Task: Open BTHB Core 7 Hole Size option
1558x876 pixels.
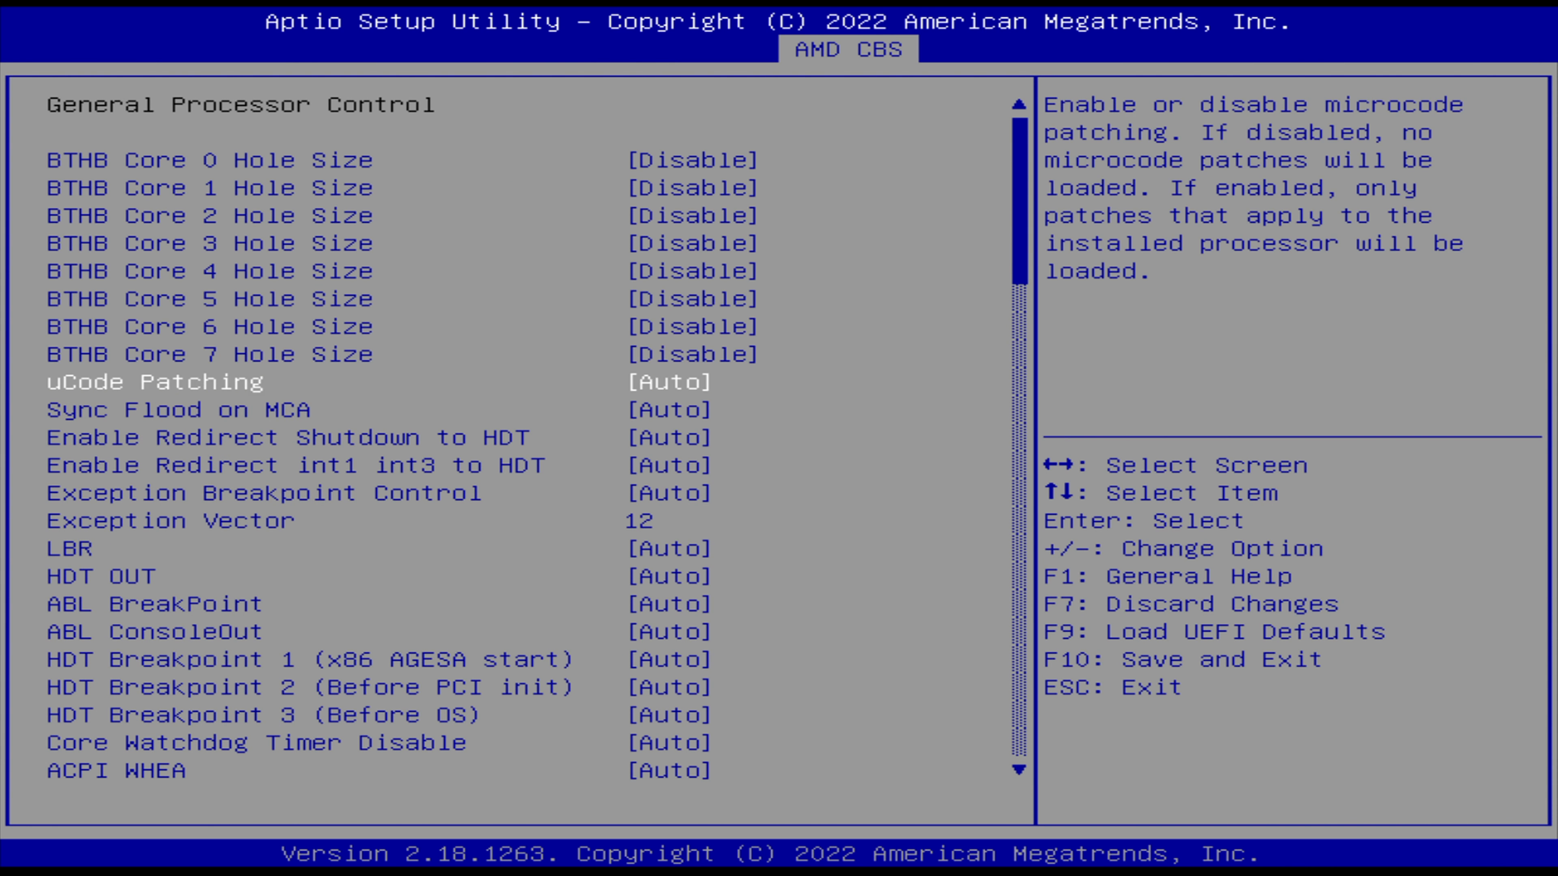Action: click(693, 355)
